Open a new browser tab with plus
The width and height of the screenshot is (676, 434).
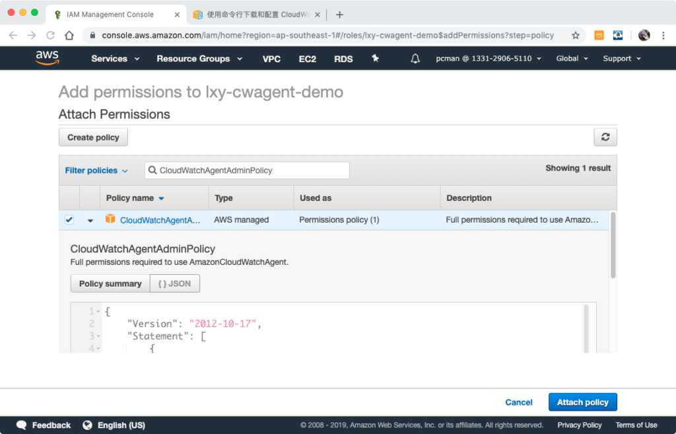point(340,15)
